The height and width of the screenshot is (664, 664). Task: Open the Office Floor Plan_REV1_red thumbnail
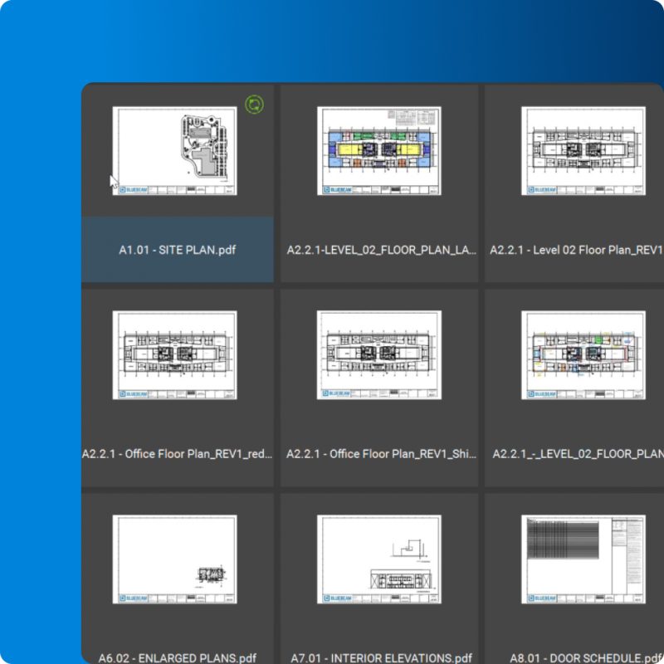(174, 355)
